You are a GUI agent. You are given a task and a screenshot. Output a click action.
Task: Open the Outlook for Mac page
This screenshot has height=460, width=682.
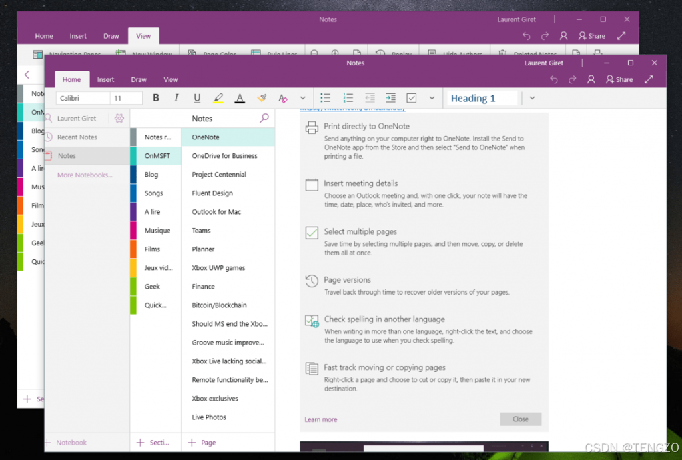tap(228, 212)
